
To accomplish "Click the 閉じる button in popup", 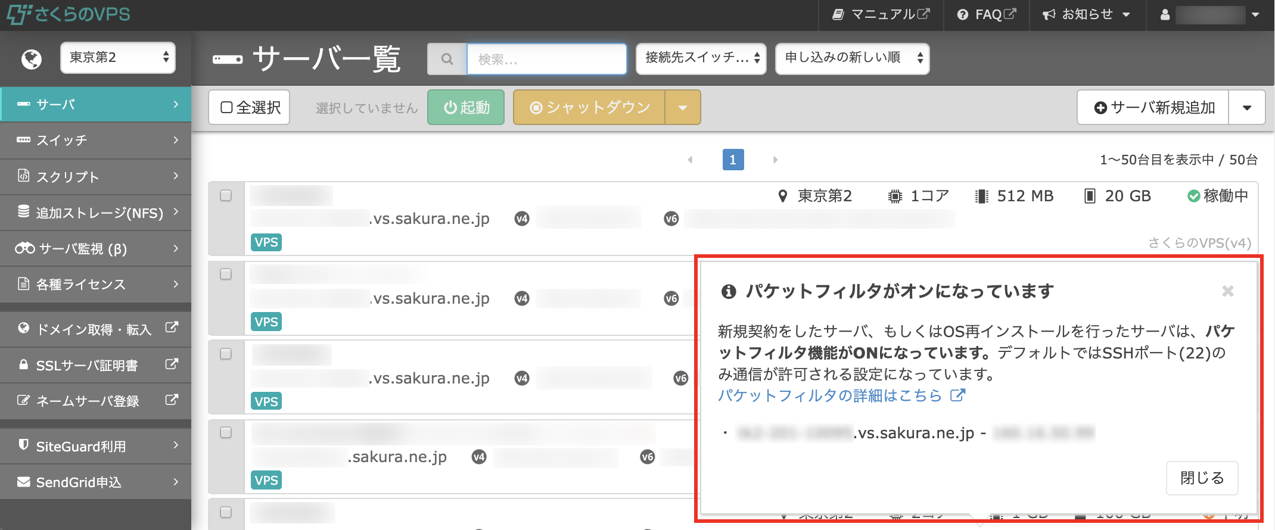I will [1202, 478].
